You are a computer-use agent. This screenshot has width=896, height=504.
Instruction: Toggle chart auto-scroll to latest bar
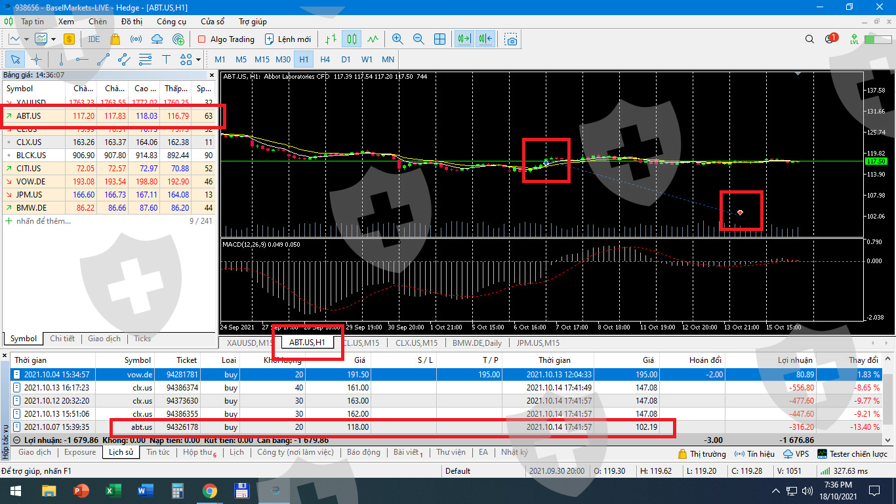pos(464,39)
